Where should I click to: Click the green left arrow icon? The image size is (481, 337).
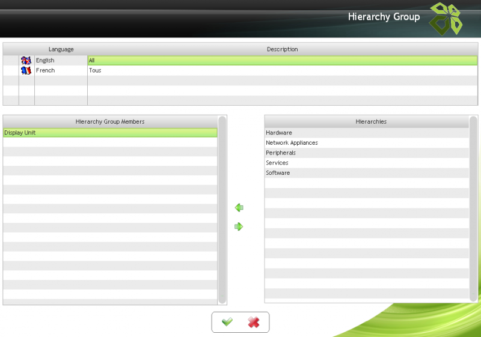[239, 208]
